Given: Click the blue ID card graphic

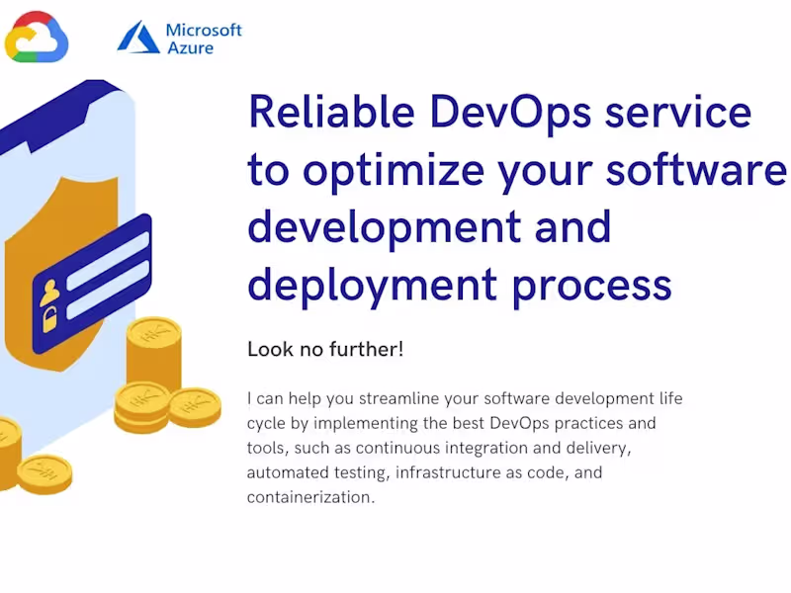Looking at the screenshot, I should click(x=92, y=284).
